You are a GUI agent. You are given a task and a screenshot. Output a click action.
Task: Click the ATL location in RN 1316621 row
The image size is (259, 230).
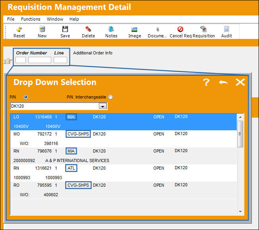pyautogui.click(x=71, y=168)
